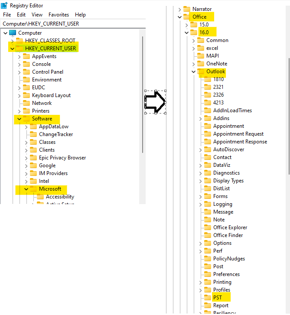Select the PST key

pyautogui.click(x=218, y=298)
